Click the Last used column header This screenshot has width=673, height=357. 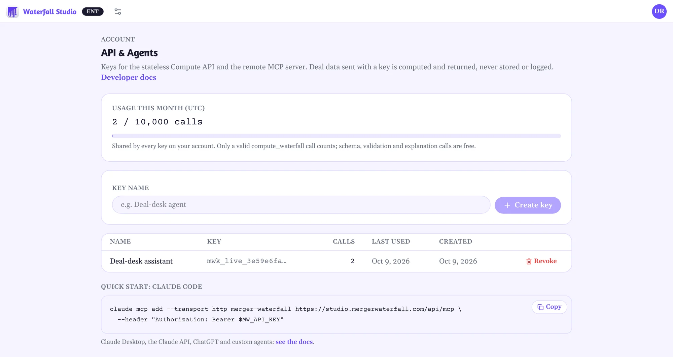click(x=391, y=242)
